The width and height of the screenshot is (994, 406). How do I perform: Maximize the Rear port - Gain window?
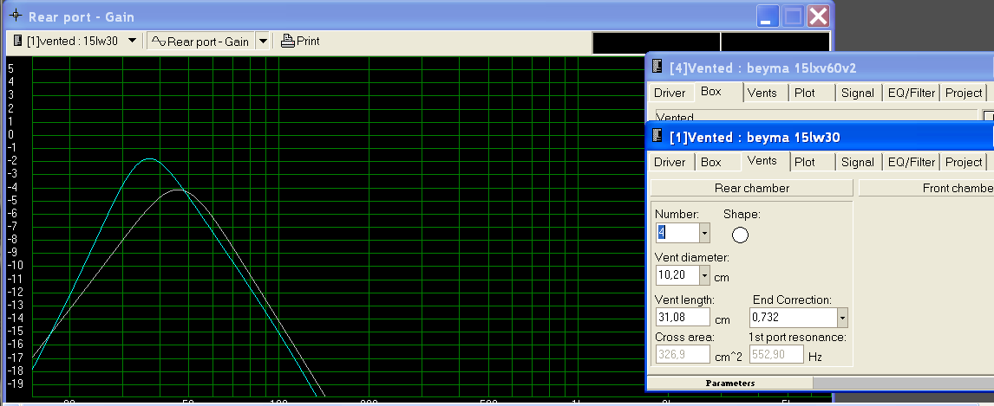click(793, 16)
